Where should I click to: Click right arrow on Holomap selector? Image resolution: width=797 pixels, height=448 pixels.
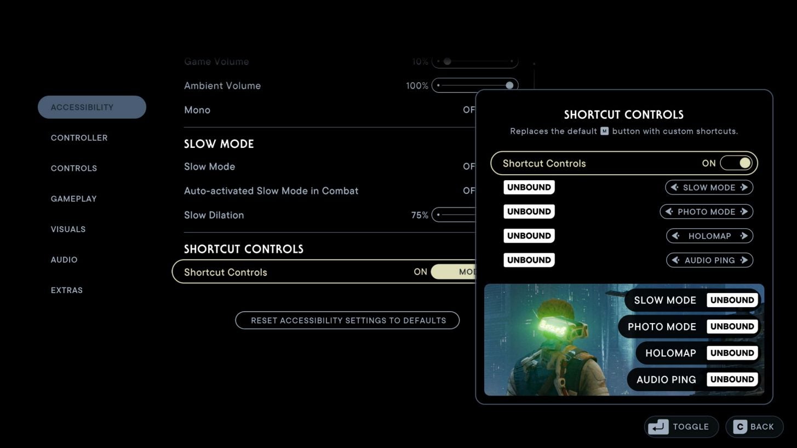(x=744, y=236)
